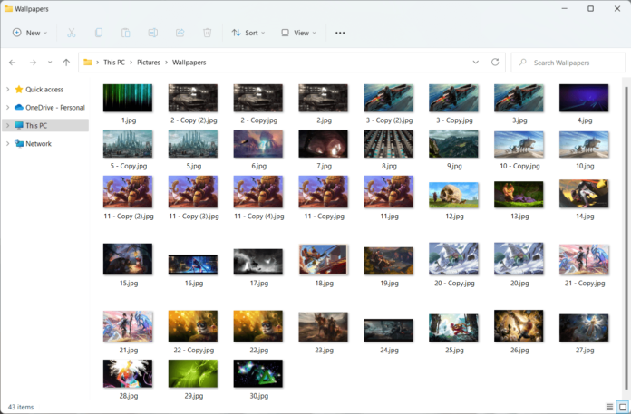Click the vertical scrollbar of file list
Viewport: 631px width, 414px height.
coord(626,237)
